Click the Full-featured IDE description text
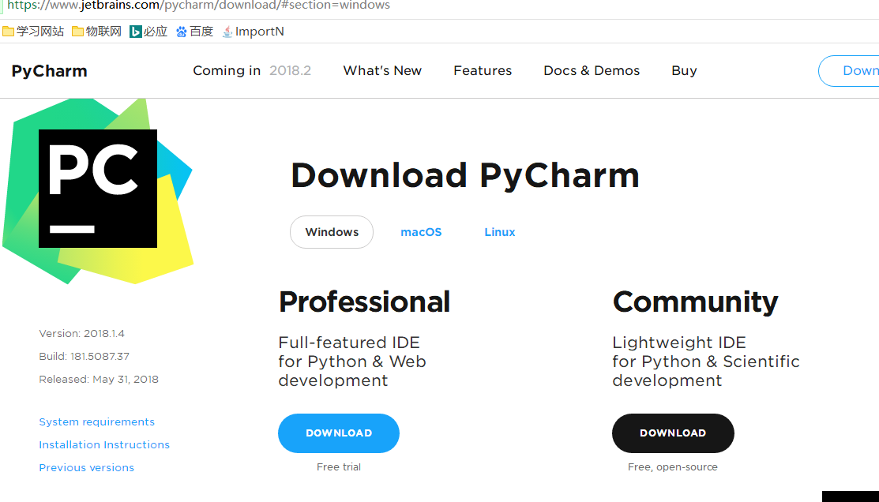Image resolution: width=879 pixels, height=502 pixels. [x=352, y=362]
